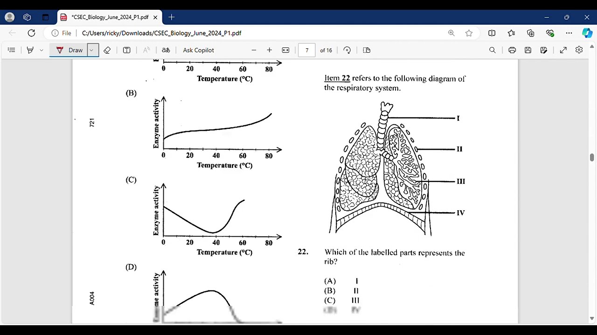Viewport: 597px width, 335px height.
Task: Toggle the Page view icon
Action: coord(367,50)
